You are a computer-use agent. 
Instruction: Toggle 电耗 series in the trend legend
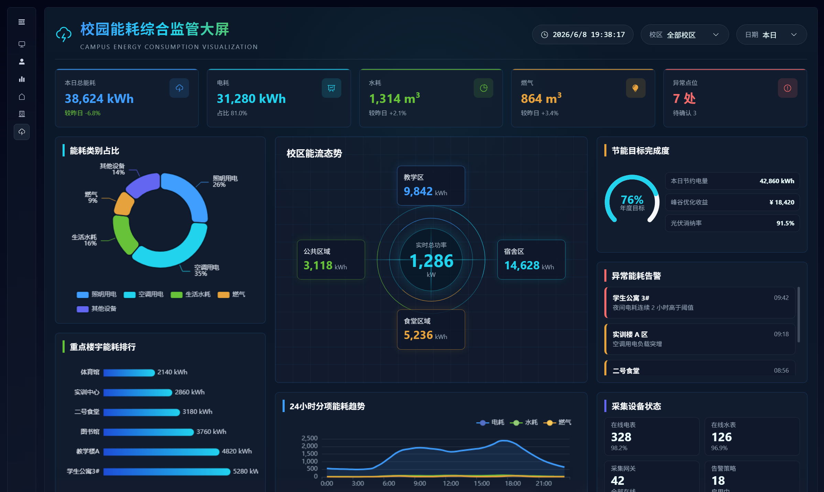click(490, 422)
